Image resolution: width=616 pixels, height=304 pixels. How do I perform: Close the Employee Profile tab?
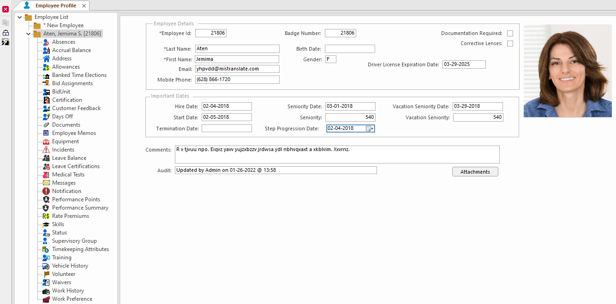pos(84,6)
